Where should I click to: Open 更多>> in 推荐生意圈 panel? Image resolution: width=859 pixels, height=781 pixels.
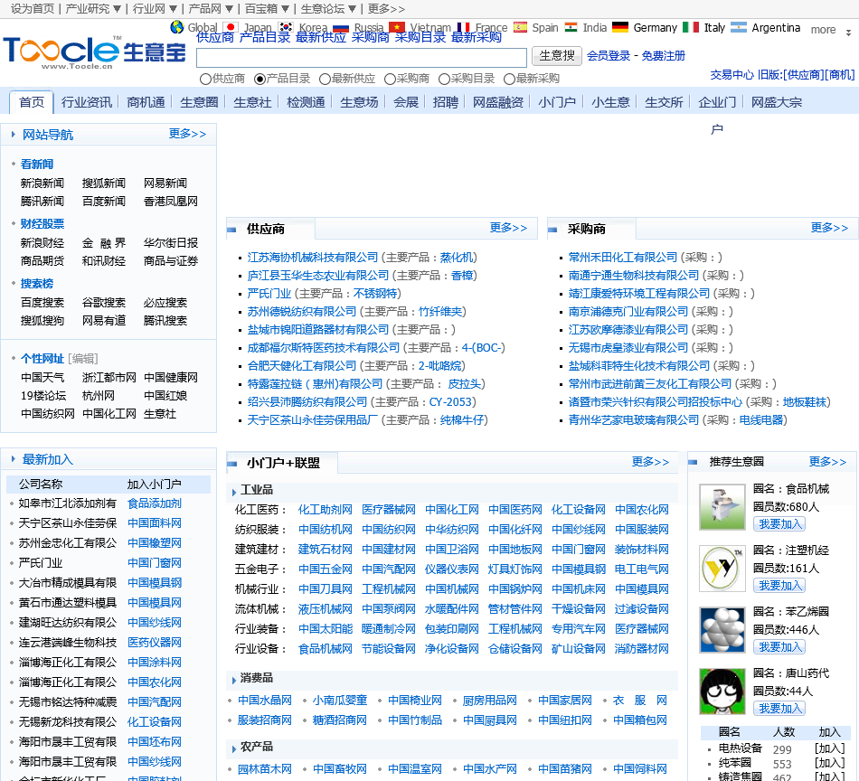click(827, 462)
